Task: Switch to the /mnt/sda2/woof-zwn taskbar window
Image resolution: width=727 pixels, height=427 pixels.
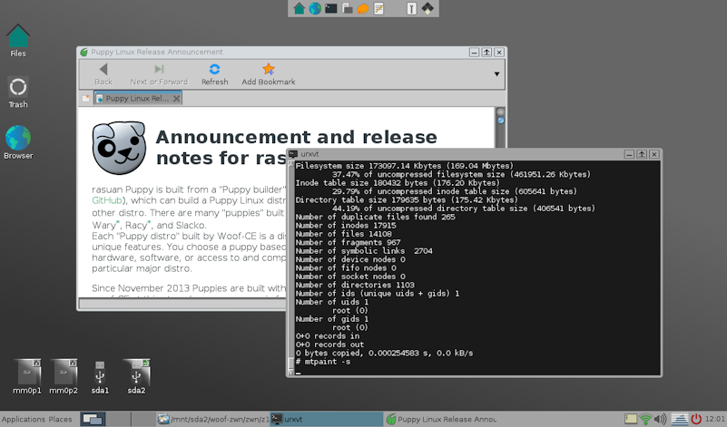Action: point(212,419)
